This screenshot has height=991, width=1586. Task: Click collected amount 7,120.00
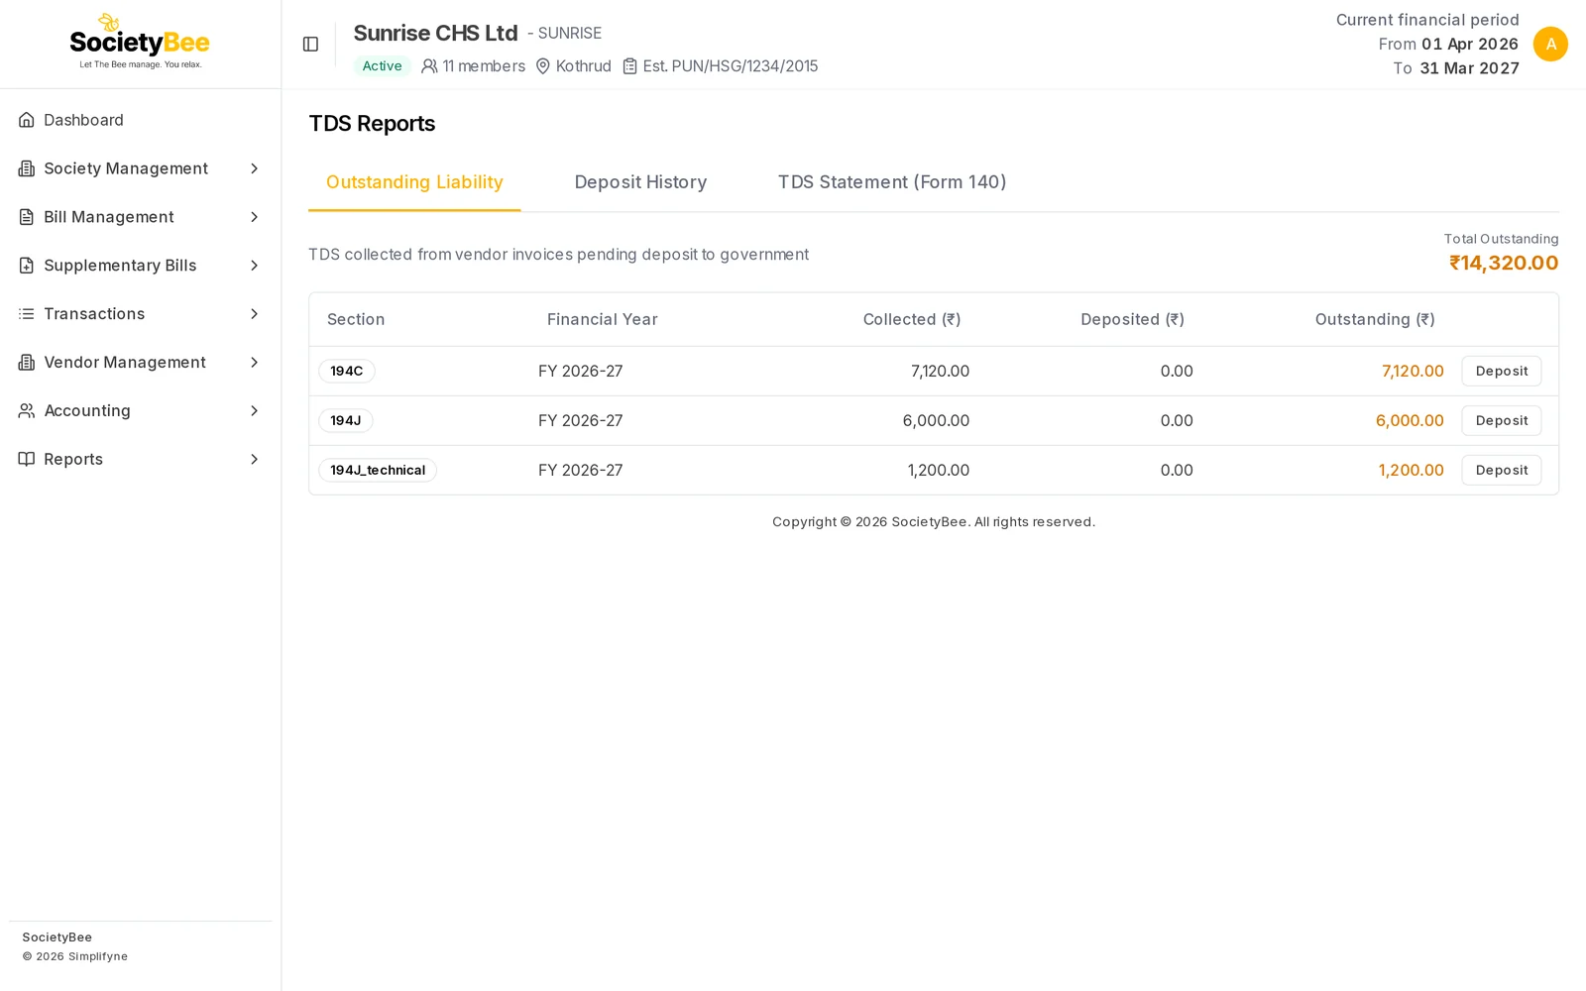940,371
